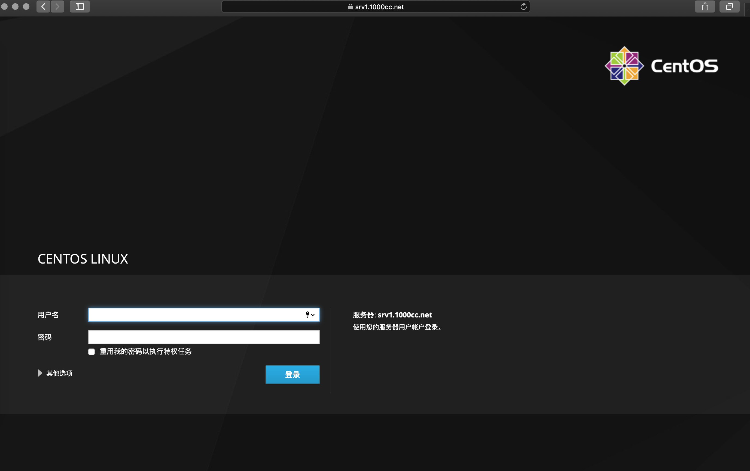Focus the 用户名 username field
The width and height of the screenshot is (750, 471).
click(x=204, y=315)
